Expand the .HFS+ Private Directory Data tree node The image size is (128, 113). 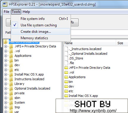pos(6,47)
